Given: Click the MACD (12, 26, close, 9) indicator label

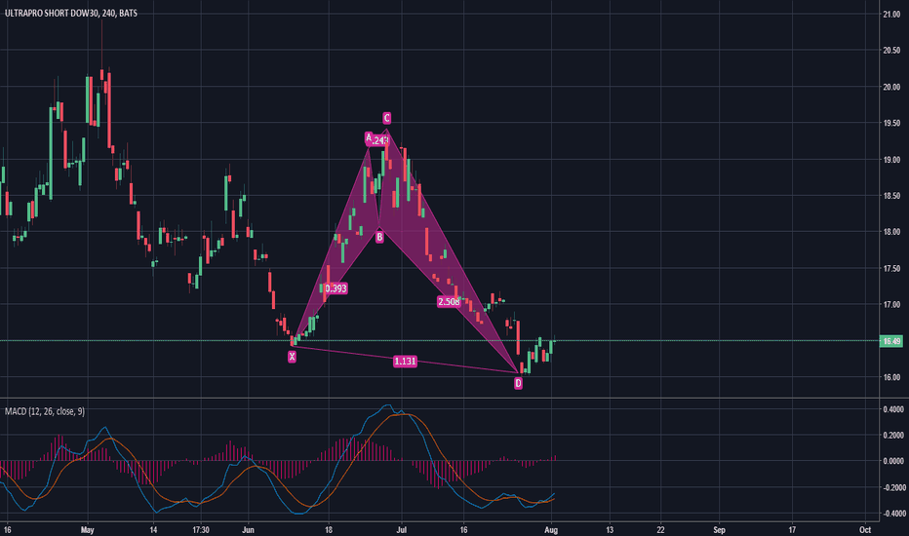Looking at the screenshot, I should click(45, 411).
